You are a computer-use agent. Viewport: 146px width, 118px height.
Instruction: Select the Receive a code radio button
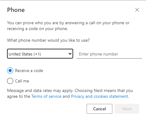click(10, 70)
